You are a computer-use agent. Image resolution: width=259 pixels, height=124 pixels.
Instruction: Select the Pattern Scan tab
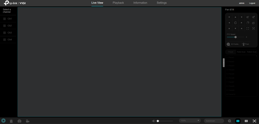point(252,52)
